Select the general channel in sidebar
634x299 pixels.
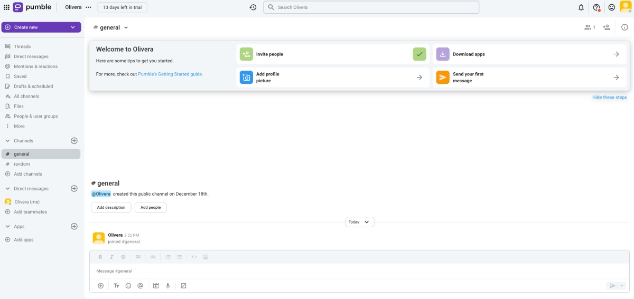click(41, 154)
